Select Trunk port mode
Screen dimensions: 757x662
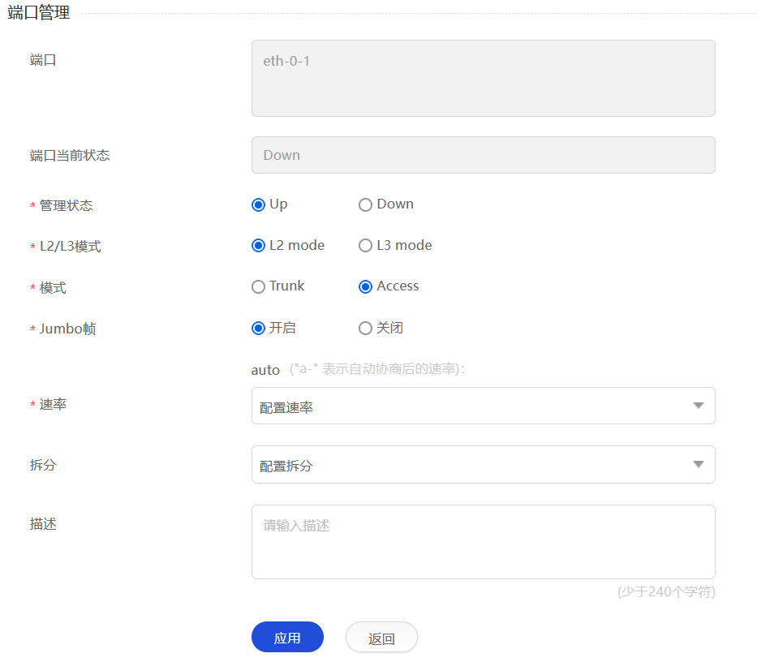(258, 287)
